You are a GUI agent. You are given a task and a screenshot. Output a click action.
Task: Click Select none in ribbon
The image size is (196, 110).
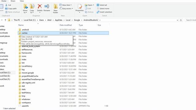pos(103,9)
